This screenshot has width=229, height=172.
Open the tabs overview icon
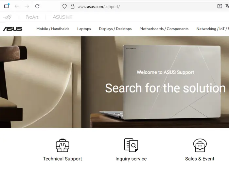pos(7,6)
